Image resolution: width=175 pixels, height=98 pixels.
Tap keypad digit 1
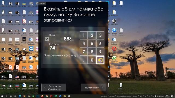[x=84, y=35]
